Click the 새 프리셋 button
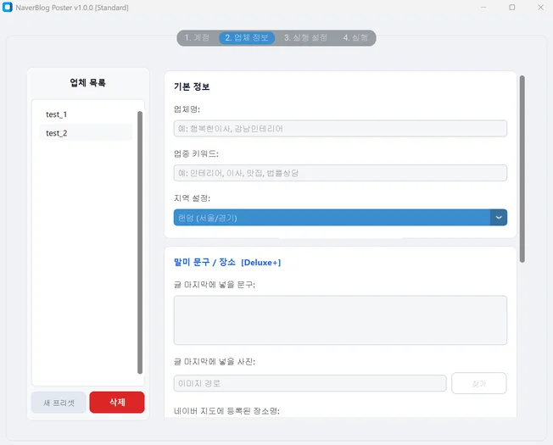 [x=59, y=403]
